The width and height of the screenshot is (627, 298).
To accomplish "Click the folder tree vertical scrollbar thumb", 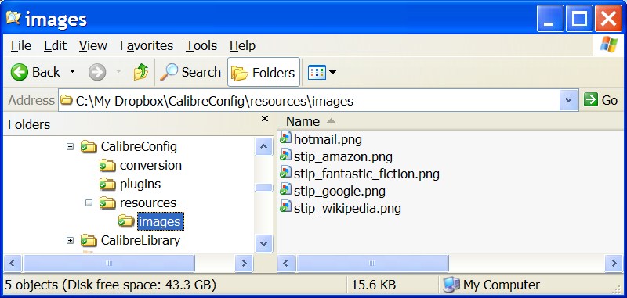I will pos(263,188).
